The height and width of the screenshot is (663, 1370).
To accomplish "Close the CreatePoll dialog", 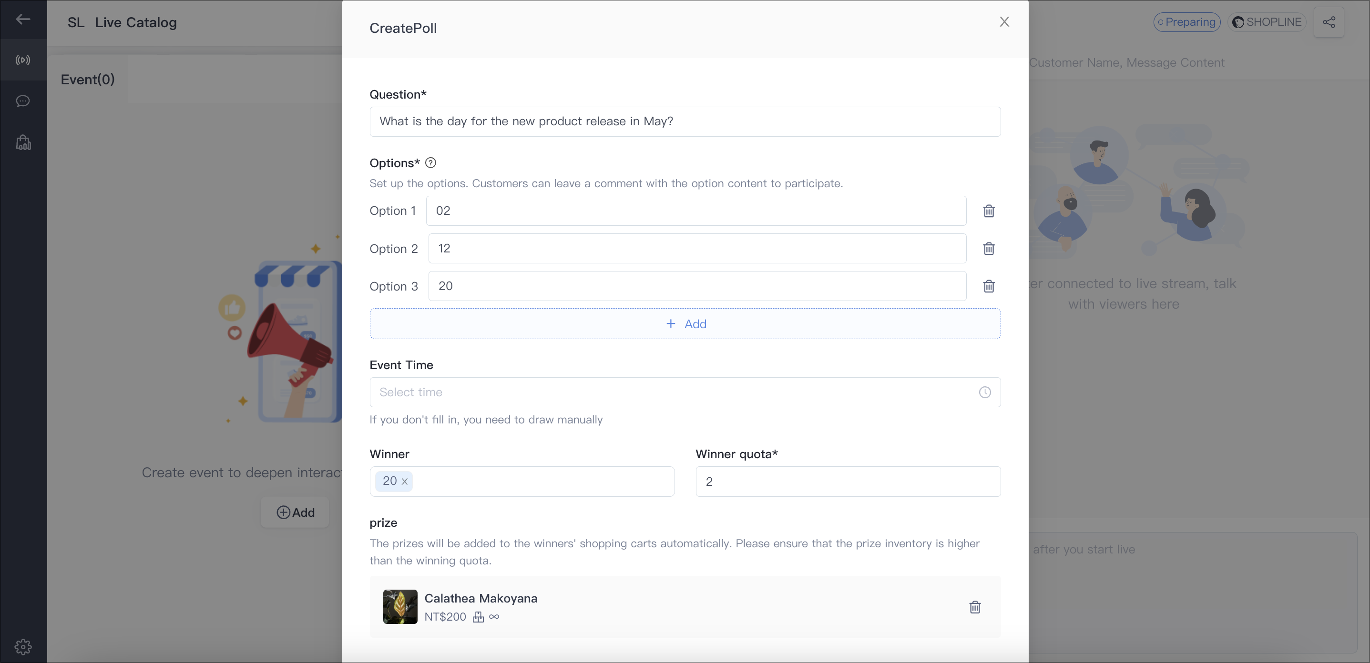I will tap(1004, 22).
